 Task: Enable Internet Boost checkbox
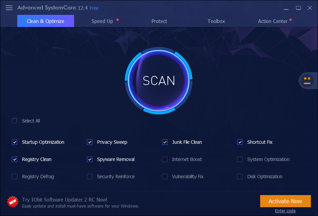coord(165,159)
